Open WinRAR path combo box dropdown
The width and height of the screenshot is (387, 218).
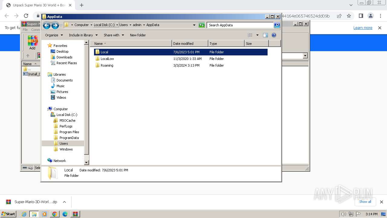tap(305, 56)
